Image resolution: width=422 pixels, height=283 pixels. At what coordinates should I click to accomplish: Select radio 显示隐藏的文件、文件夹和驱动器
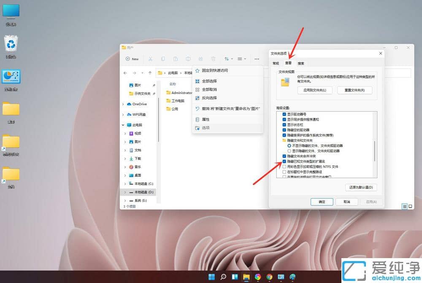click(289, 151)
